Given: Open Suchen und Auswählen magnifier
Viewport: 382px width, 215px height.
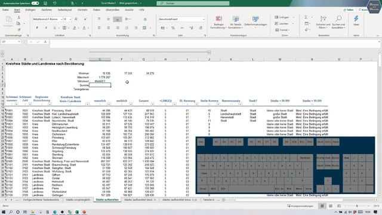Looking at the screenshot, I should 338,22.
